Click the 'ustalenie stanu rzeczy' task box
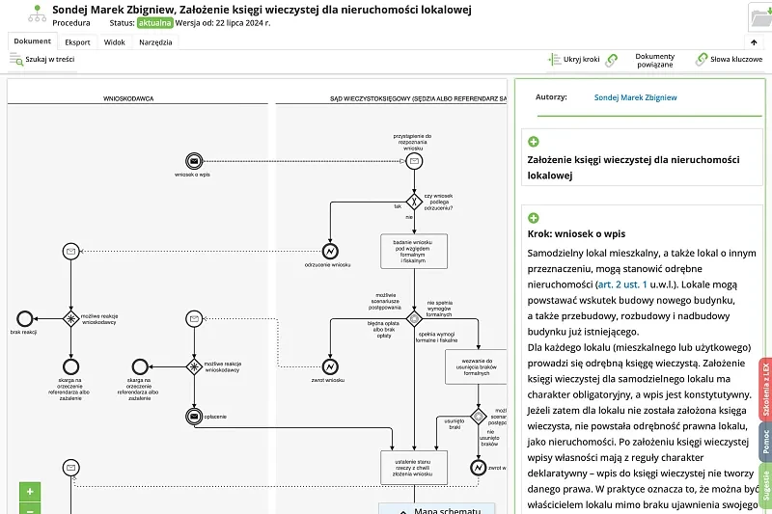The height and width of the screenshot is (514, 772). (414, 468)
